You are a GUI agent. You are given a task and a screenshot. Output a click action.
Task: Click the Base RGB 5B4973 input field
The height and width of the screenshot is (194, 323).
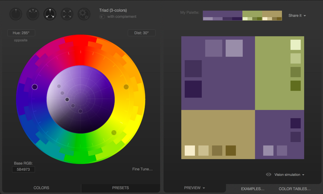(x=23, y=169)
